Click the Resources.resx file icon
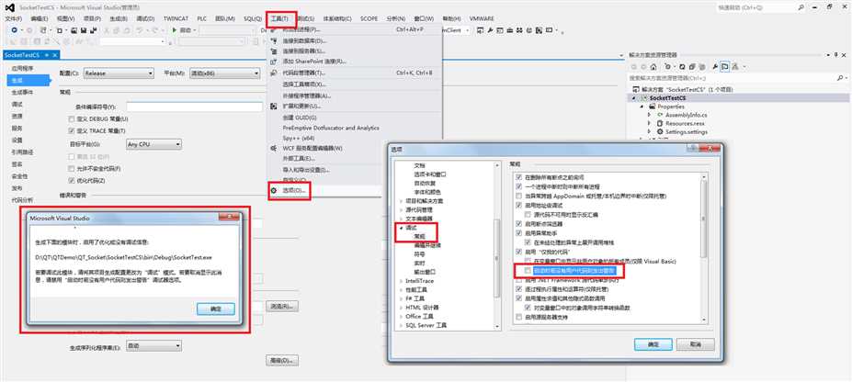 click(660, 124)
